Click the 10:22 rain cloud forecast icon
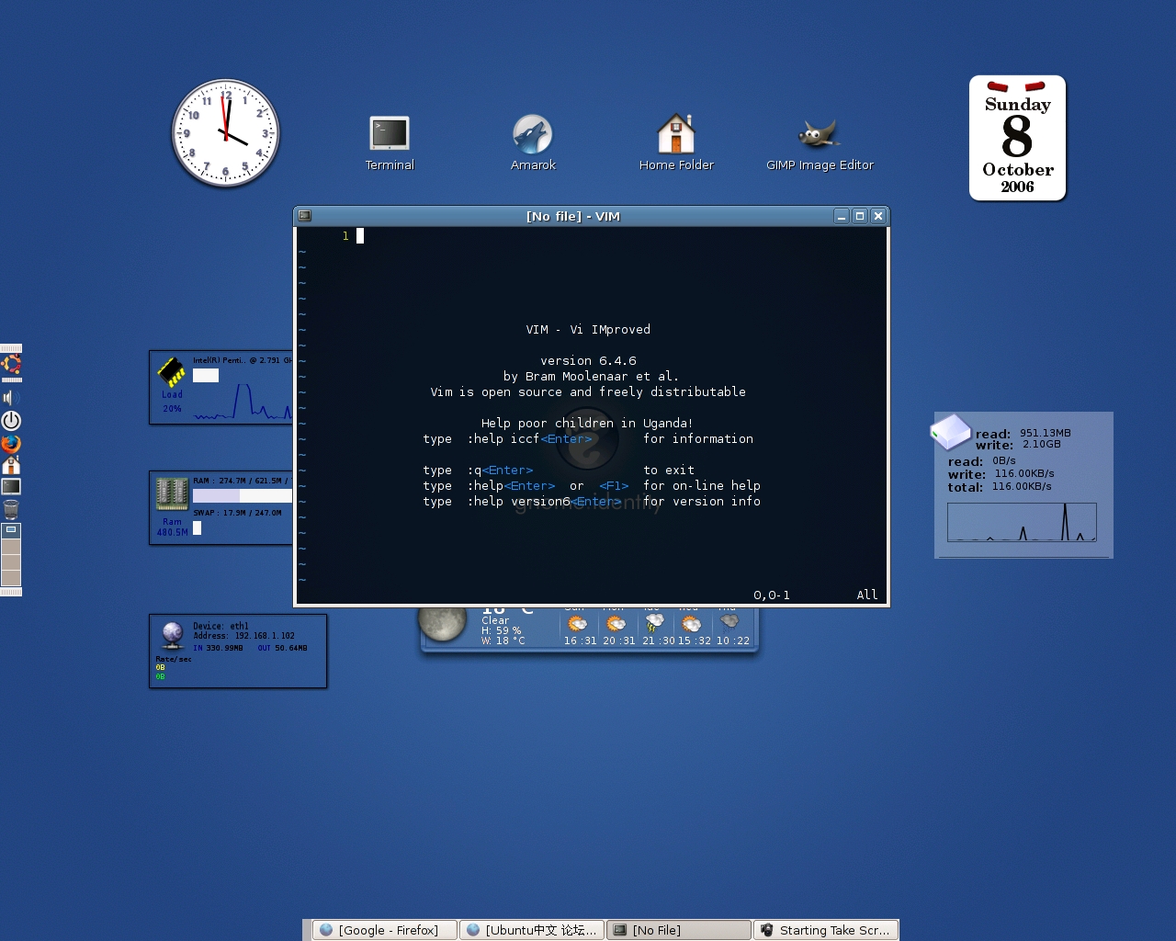This screenshot has width=1176, height=941. [729, 623]
